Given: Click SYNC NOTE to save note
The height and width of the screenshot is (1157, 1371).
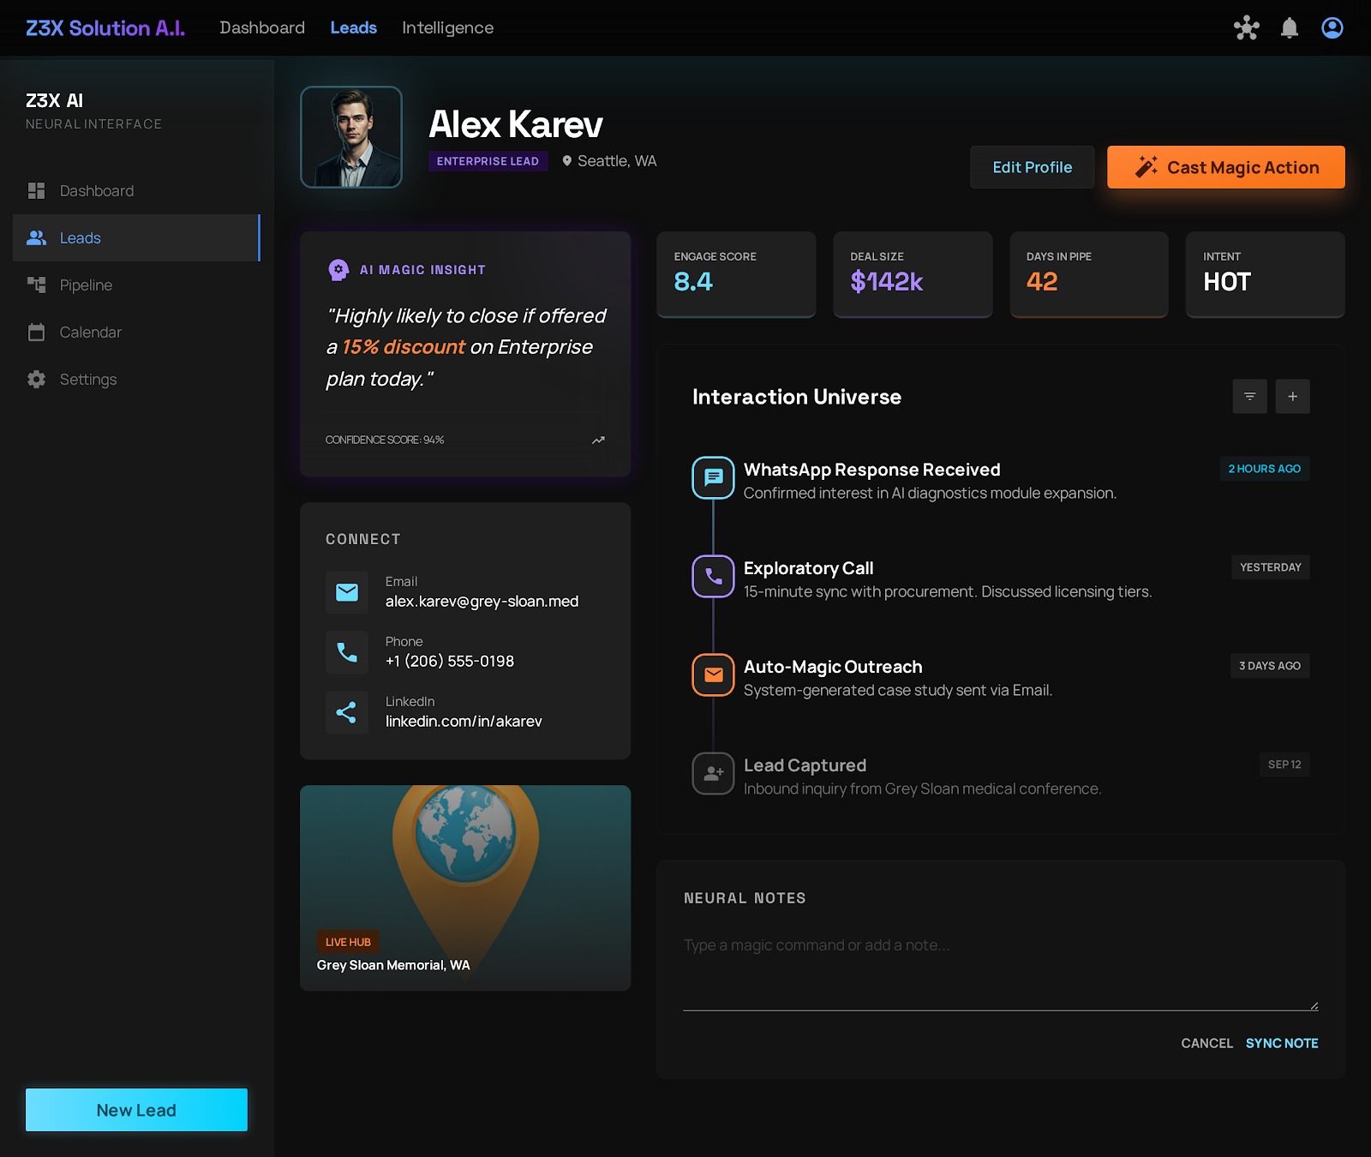Looking at the screenshot, I should click(1281, 1043).
